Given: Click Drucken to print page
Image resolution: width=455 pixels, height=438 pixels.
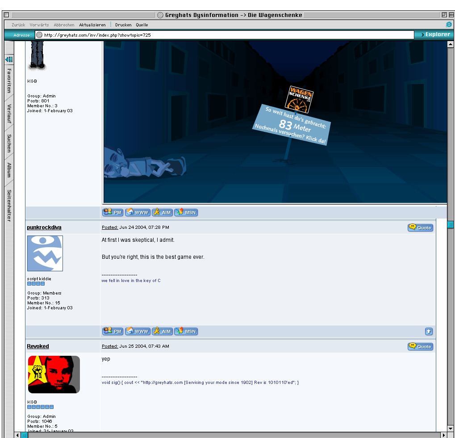Looking at the screenshot, I should (123, 25).
